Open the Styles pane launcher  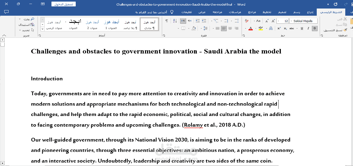[x=40, y=35]
